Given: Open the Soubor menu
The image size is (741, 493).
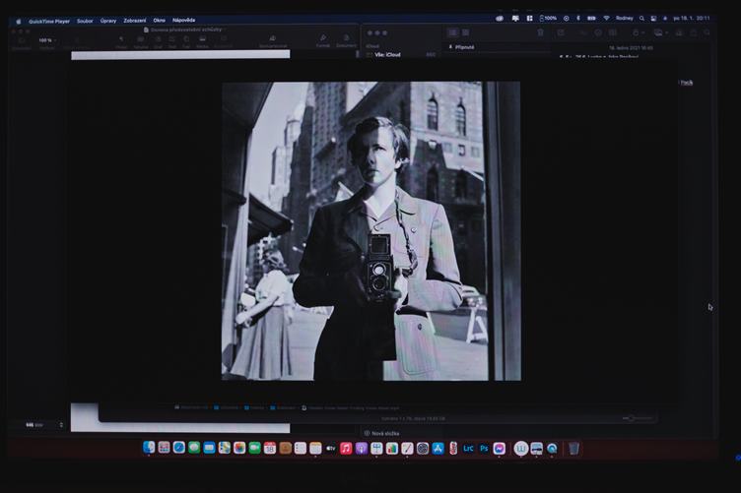Looking at the screenshot, I should tap(85, 21).
